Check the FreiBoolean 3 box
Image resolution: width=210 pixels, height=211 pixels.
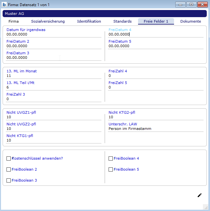pos(9,180)
